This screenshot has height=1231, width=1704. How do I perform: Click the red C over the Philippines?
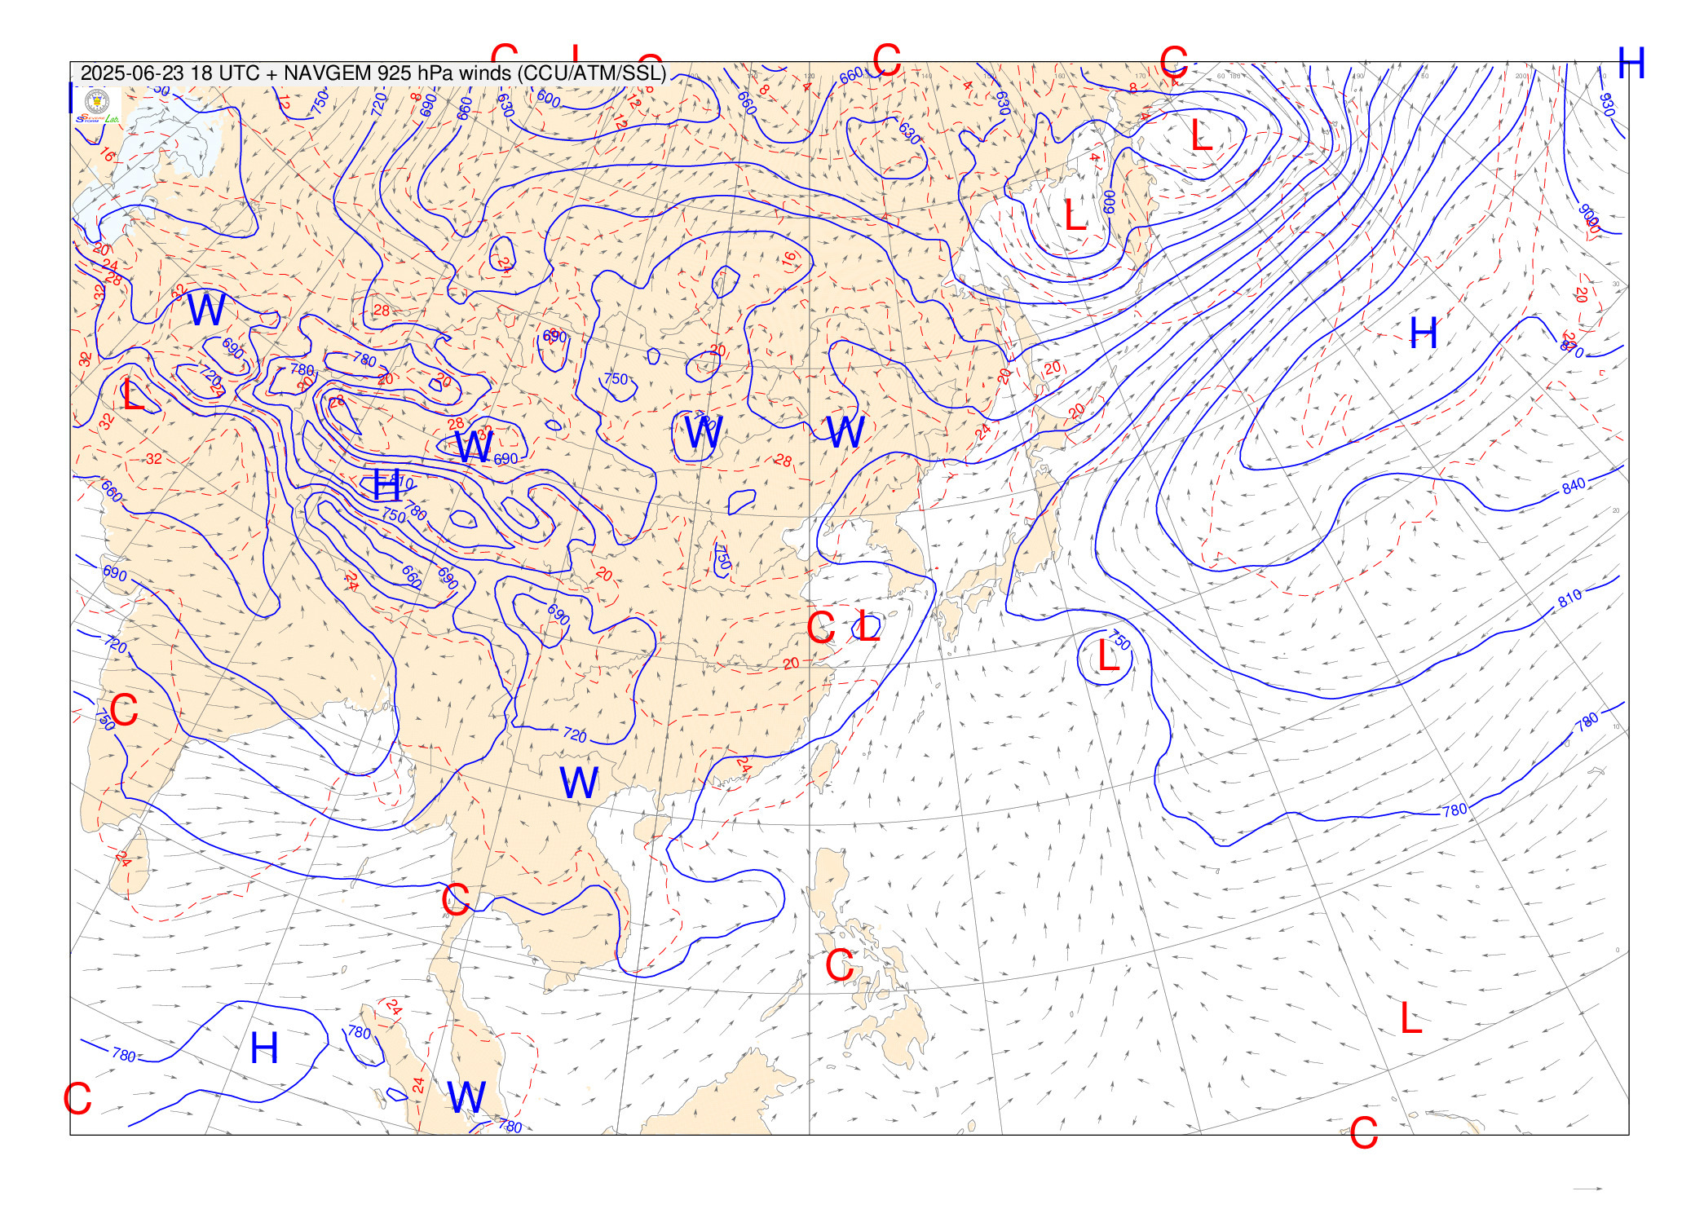[x=839, y=966]
